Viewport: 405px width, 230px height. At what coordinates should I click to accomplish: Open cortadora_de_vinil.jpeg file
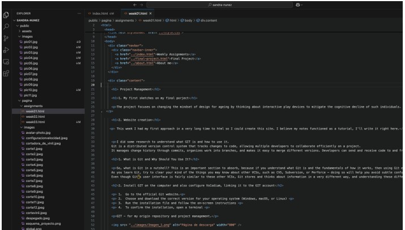coord(43,143)
